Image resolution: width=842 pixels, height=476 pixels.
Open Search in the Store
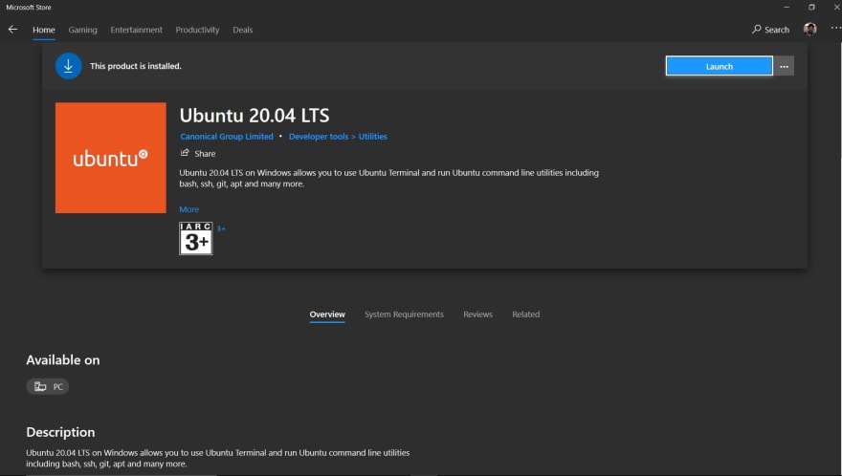(770, 30)
